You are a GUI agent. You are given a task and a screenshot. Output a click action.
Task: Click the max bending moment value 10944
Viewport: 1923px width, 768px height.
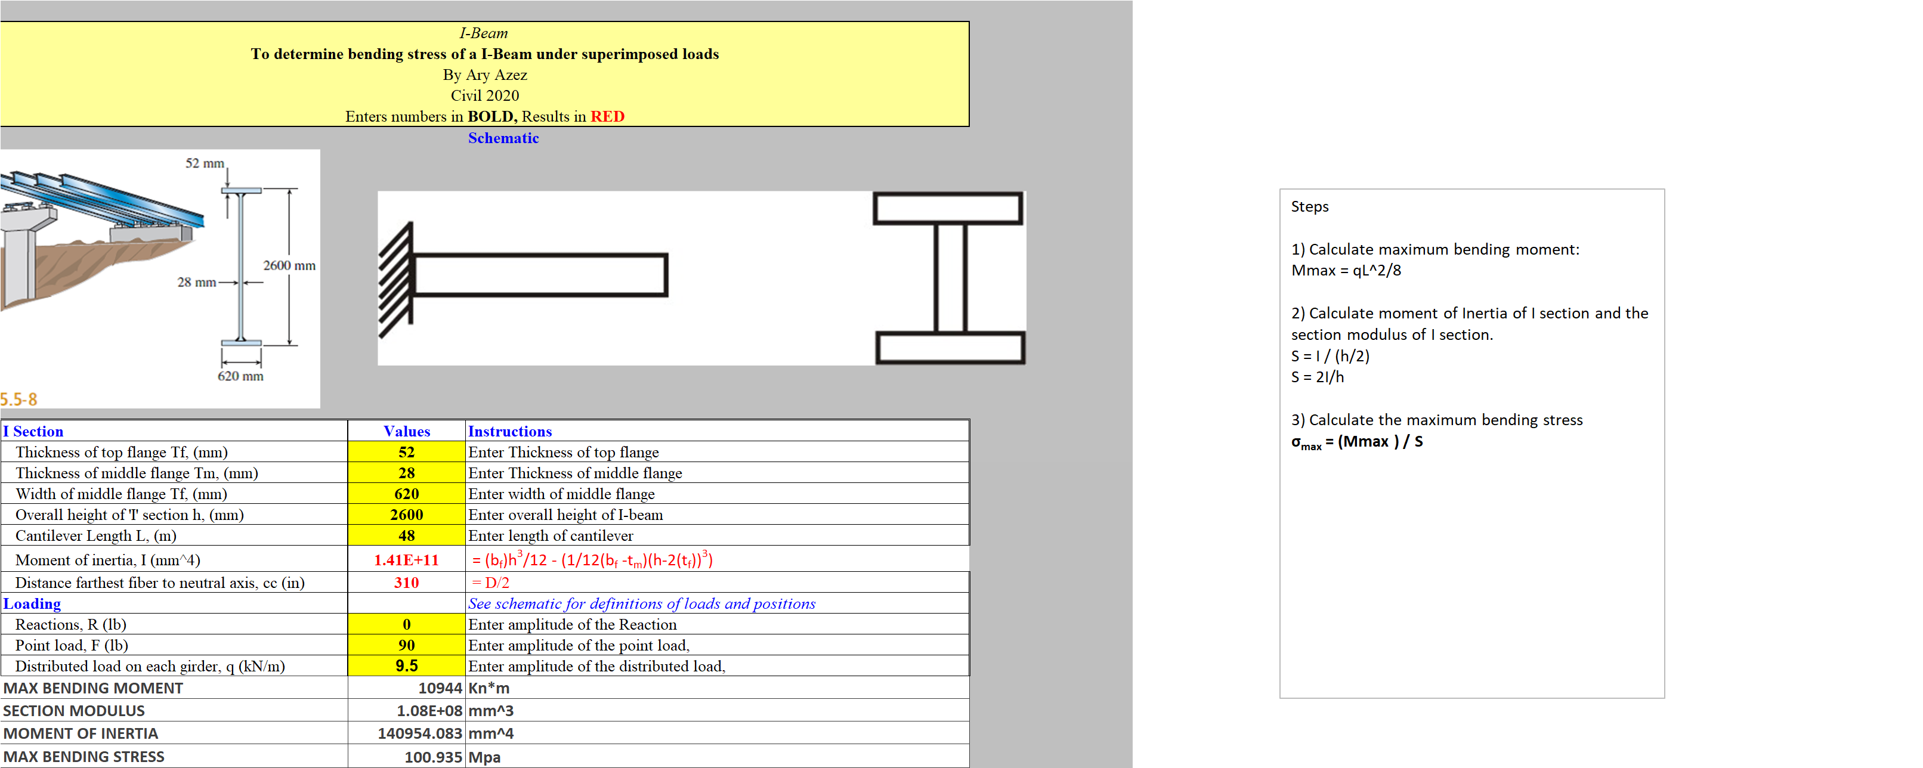[406, 688]
